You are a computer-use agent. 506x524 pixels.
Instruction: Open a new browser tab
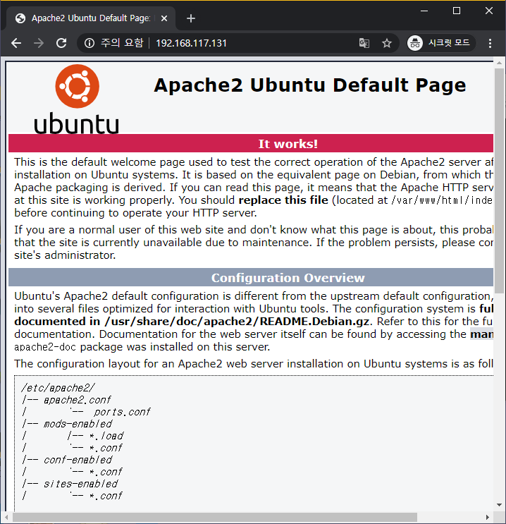(191, 18)
